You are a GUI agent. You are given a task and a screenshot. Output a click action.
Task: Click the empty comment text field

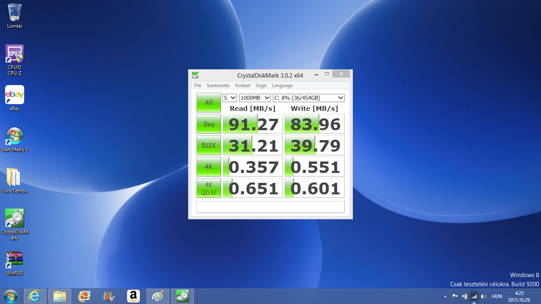click(x=270, y=207)
